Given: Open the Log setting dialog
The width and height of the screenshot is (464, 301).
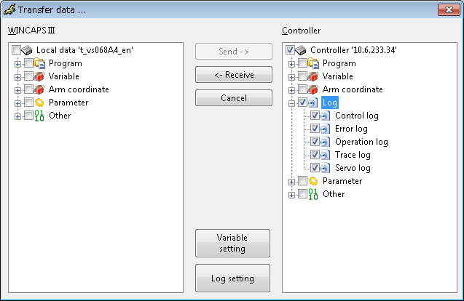Looking at the screenshot, I should 232,278.
